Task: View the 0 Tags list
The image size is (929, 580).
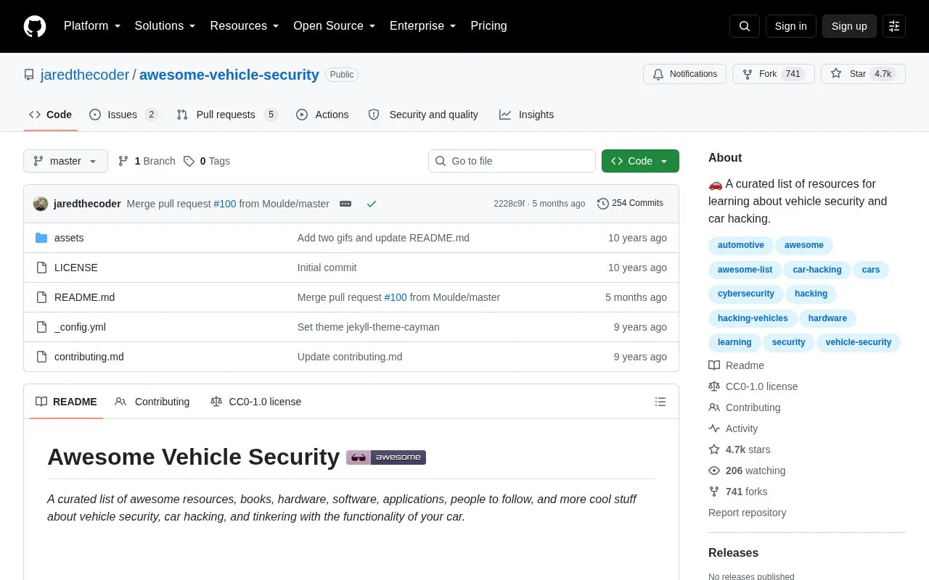Action: coord(207,161)
